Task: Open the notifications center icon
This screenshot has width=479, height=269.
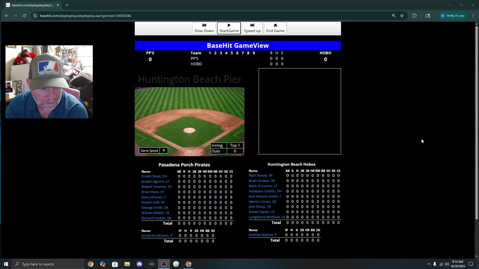Action: [x=471, y=264]
